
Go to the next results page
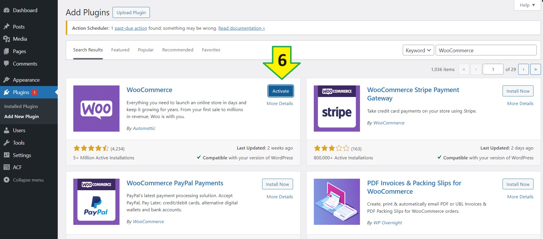[x=523, y=69]
